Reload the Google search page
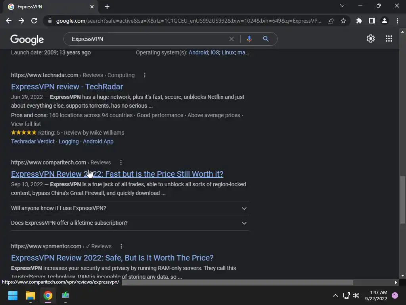The height and width of the screenshot is (305, 406). pos(34,21)
